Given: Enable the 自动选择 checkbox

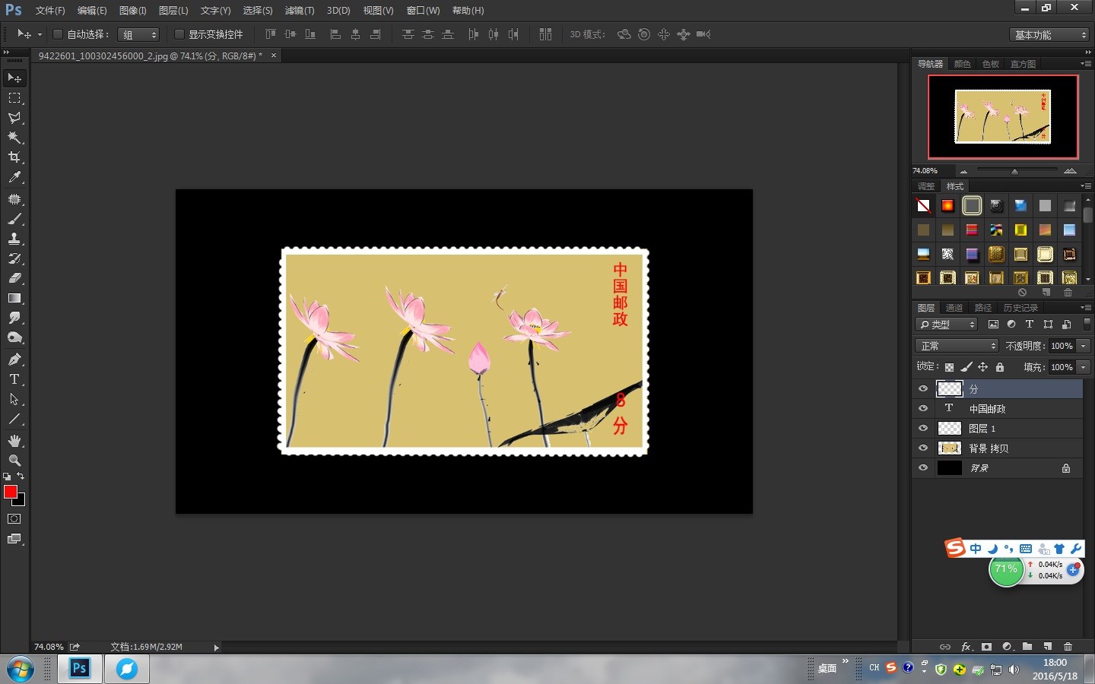Looking at the screenshot, I should tap(57, 34).
